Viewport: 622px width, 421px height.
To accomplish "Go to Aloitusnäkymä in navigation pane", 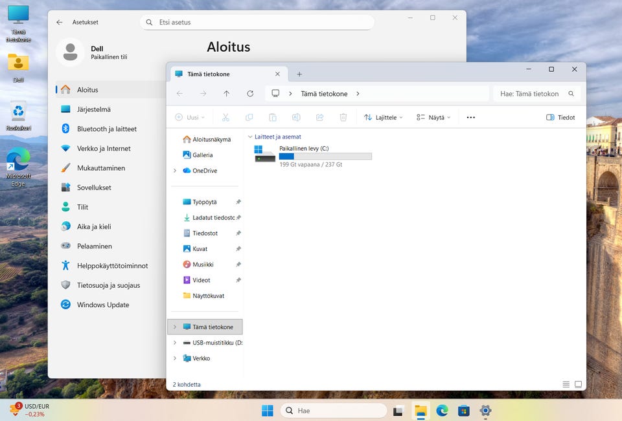I will 207,140.
